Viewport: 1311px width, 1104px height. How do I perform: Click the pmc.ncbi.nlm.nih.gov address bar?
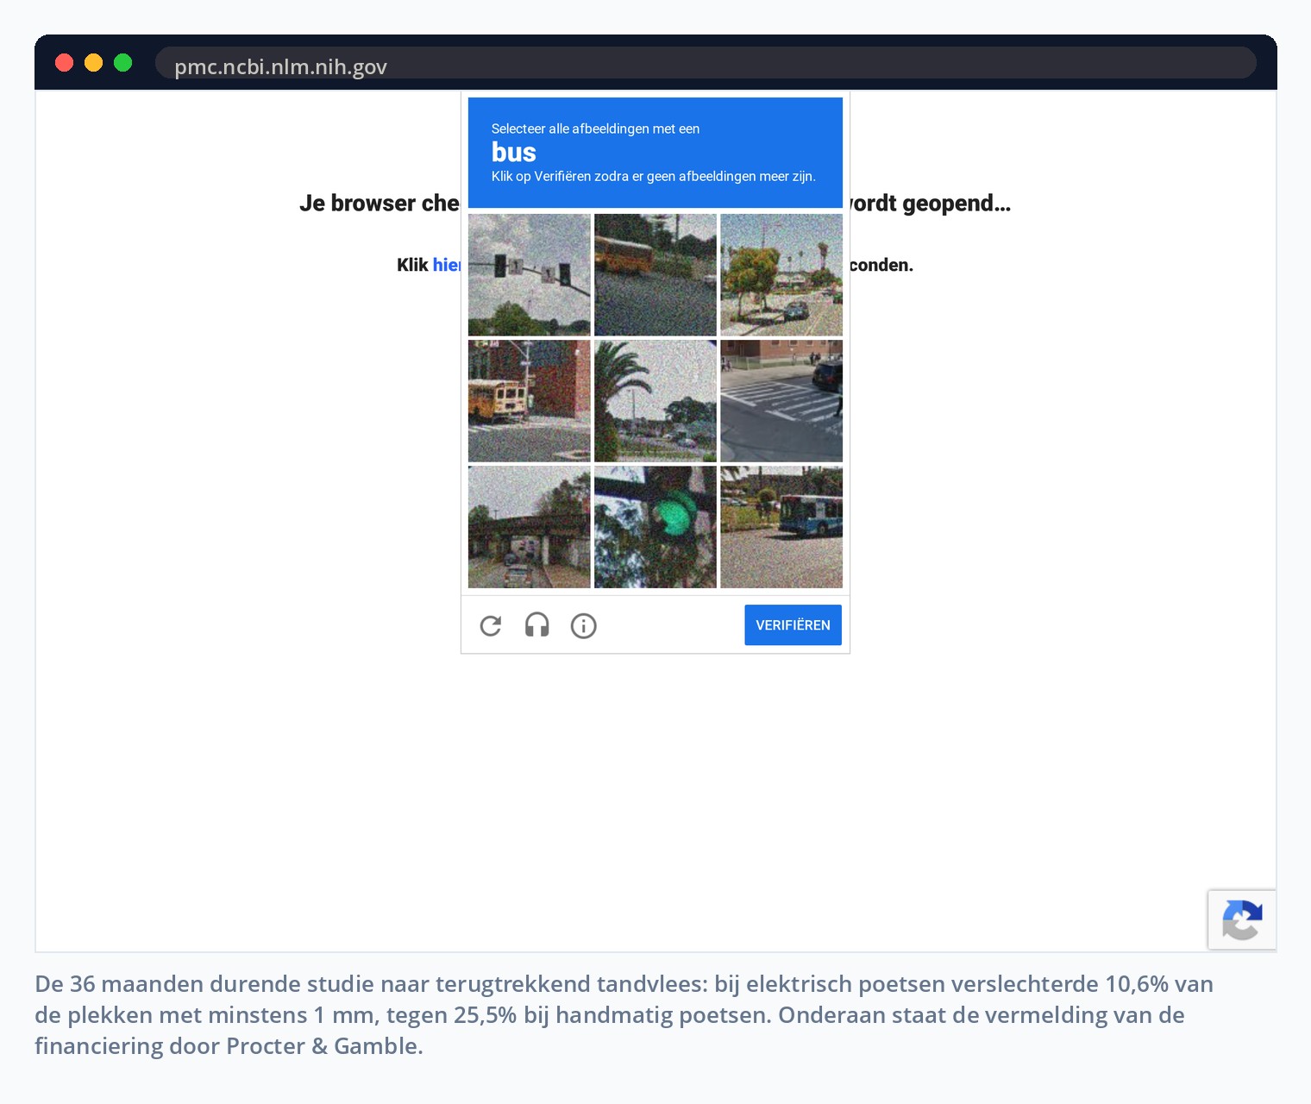pos(706,63)
